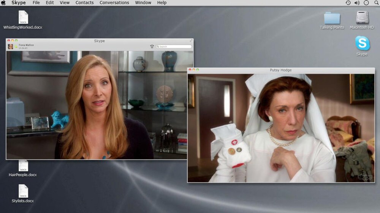The image size is (380, 213).
Task: Click the dial pad phone icon in Skype window
Action: coord(152,46)
